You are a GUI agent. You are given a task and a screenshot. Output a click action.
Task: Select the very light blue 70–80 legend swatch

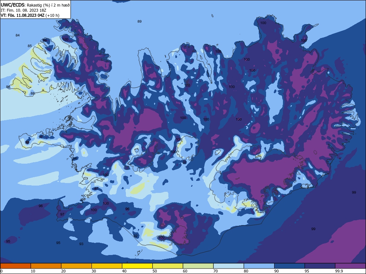coord(228,266)
